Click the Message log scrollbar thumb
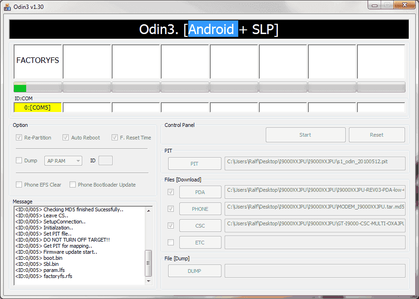Viewport: 419px width, 299px height. pyautogui.click(x=149, y=263)
